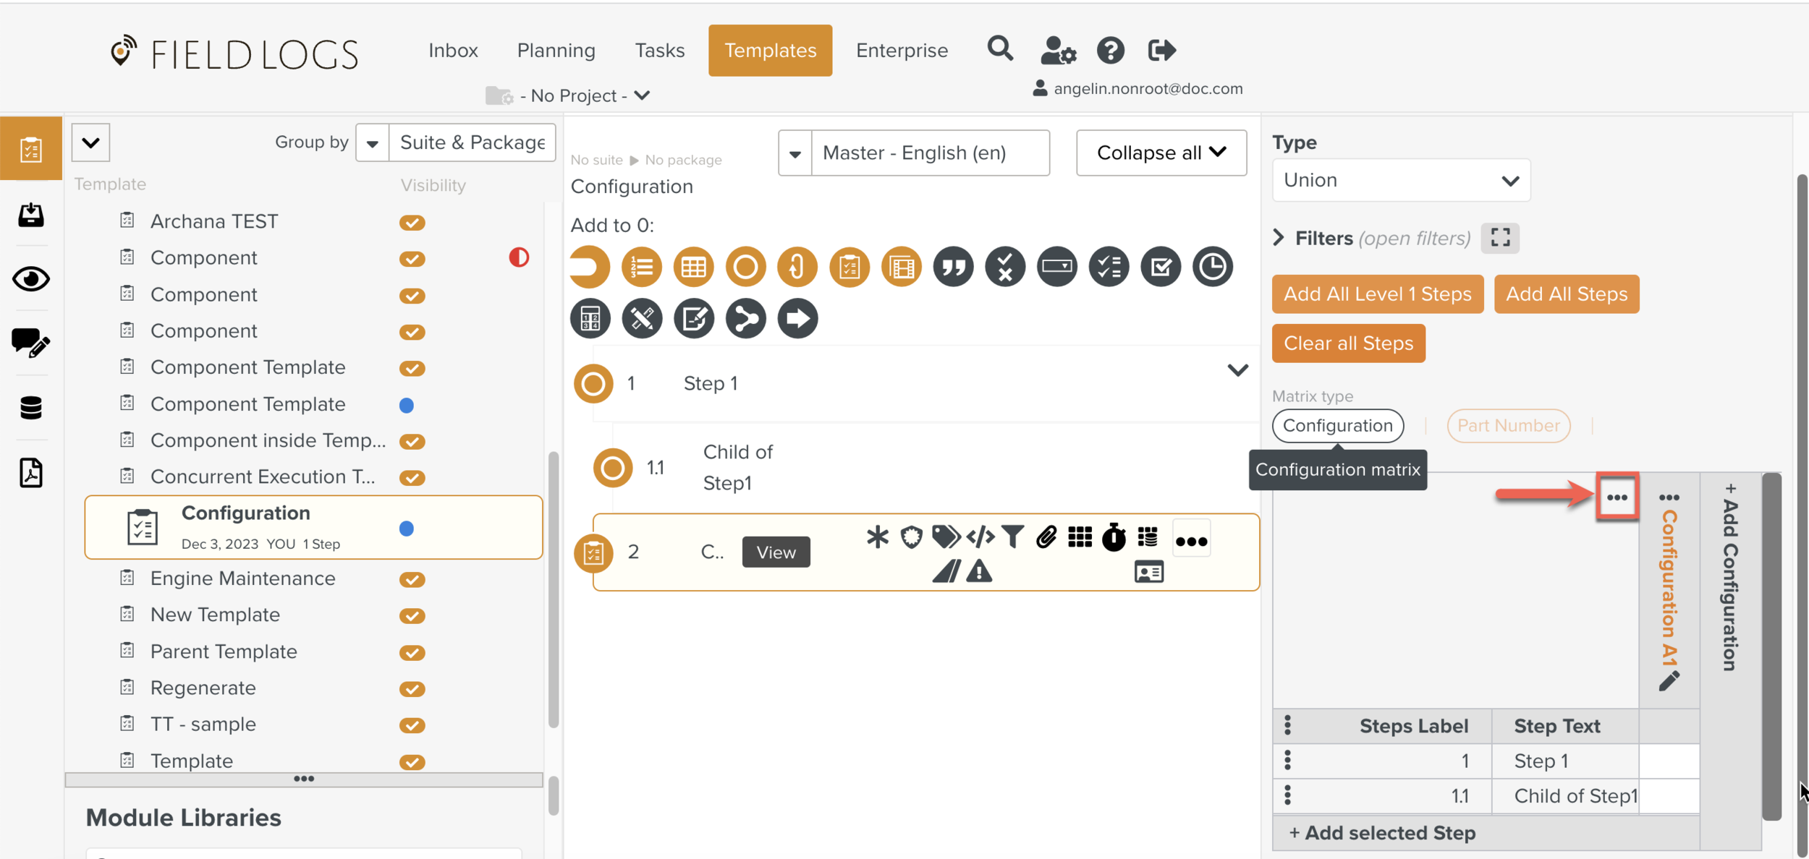Toggle visibility check for Engine Maintenance

(412, 579)
